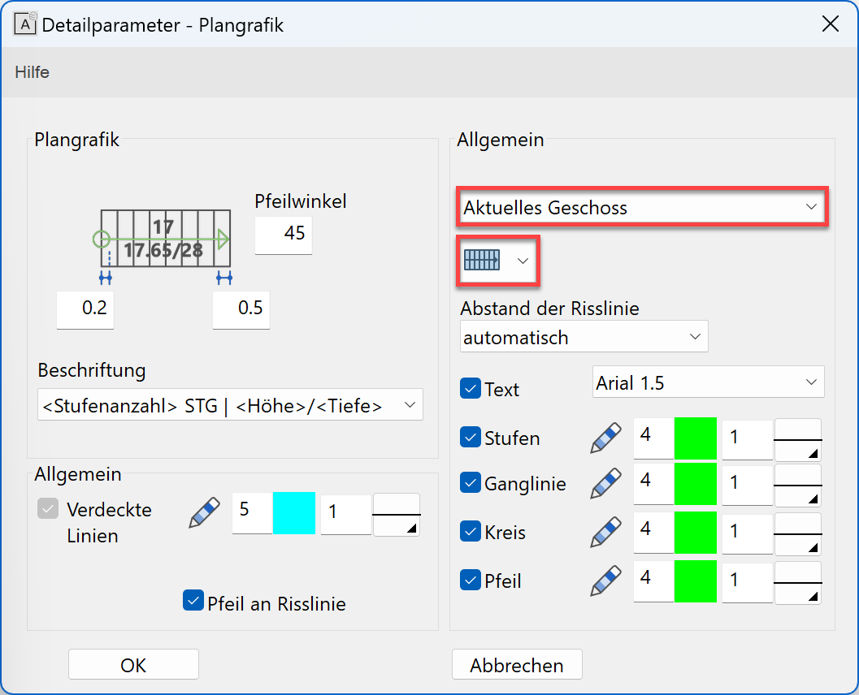Viewport: 859px width, 695px height.
Task: Disable the Ganglinie checkbox
Action: 471,483
